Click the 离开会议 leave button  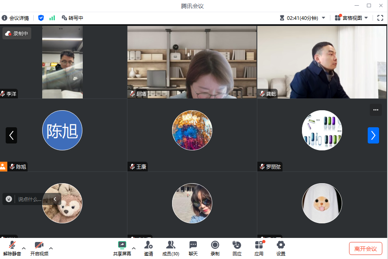[365, 248]
